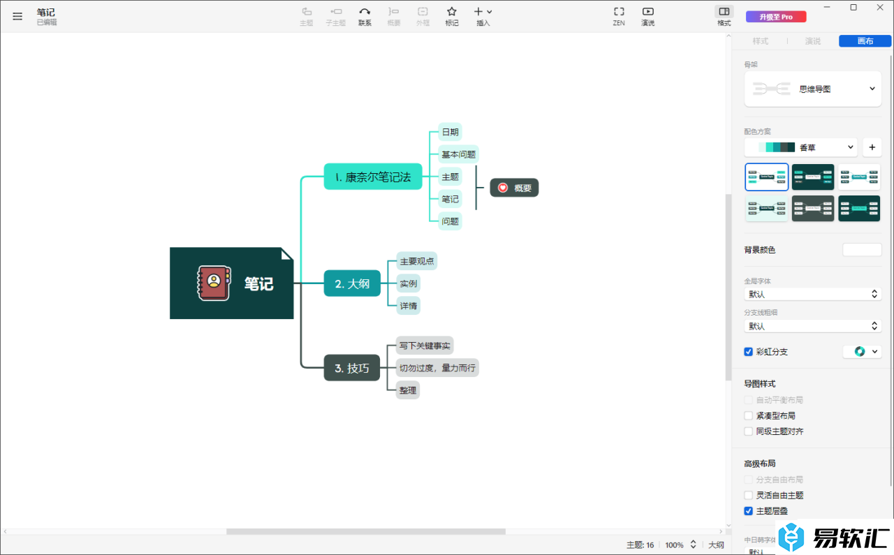Select the subtopic 详情
The height and width of the screenshot is (555, 894).
coord(409,306)
